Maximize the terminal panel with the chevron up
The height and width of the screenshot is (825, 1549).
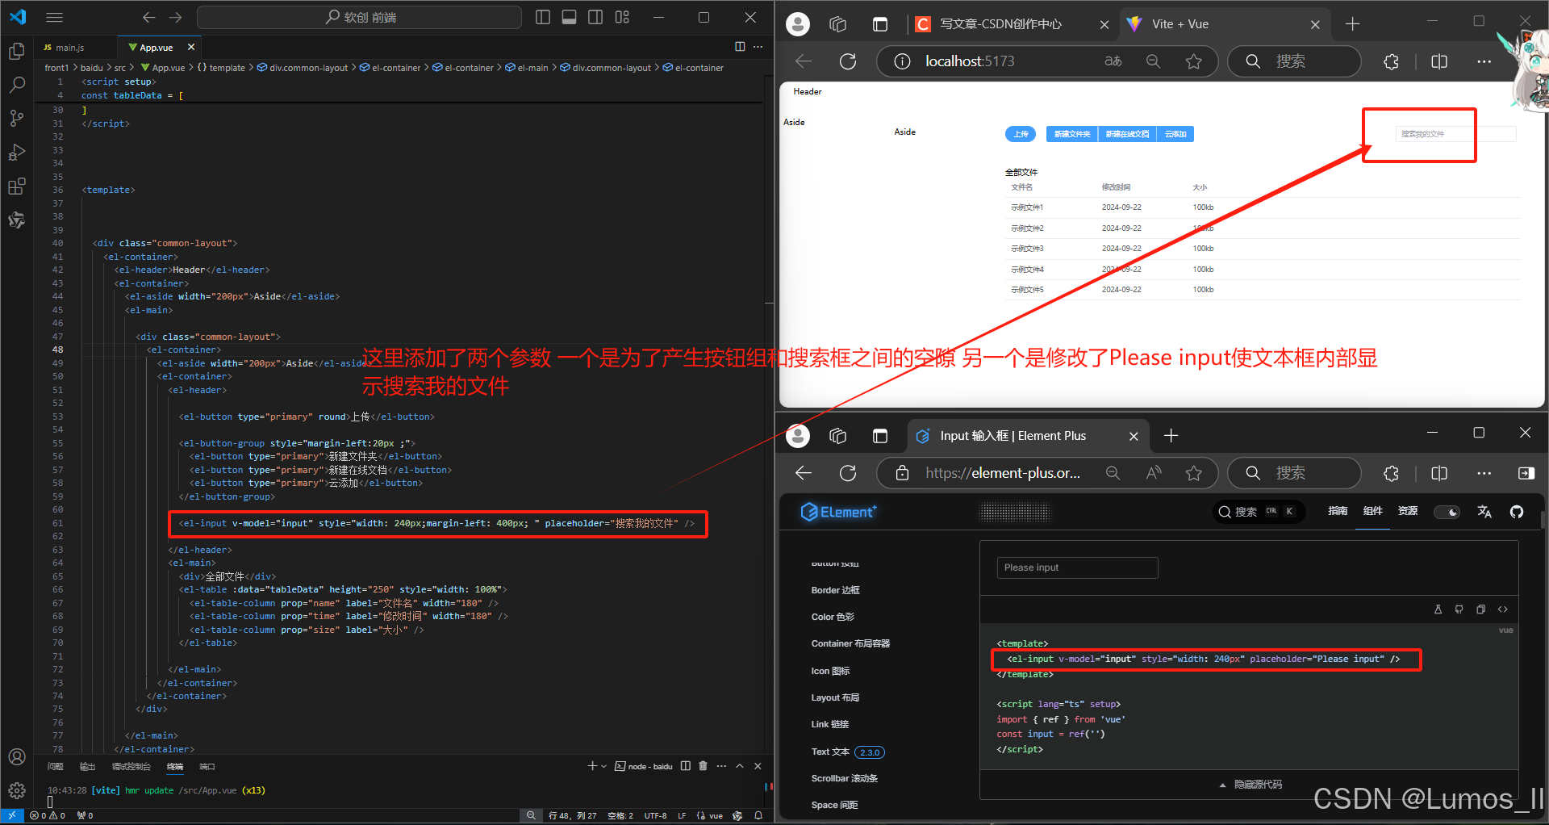coord(740,766)
